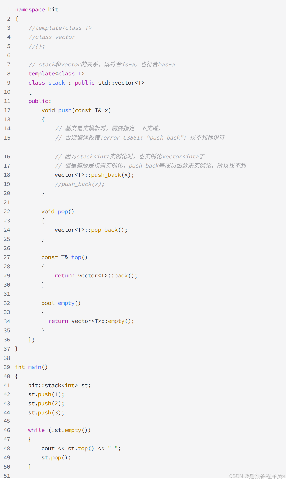
Task: Click the 'public:' access specifier line
Action: pyautogui.click(x=40, y=101)
